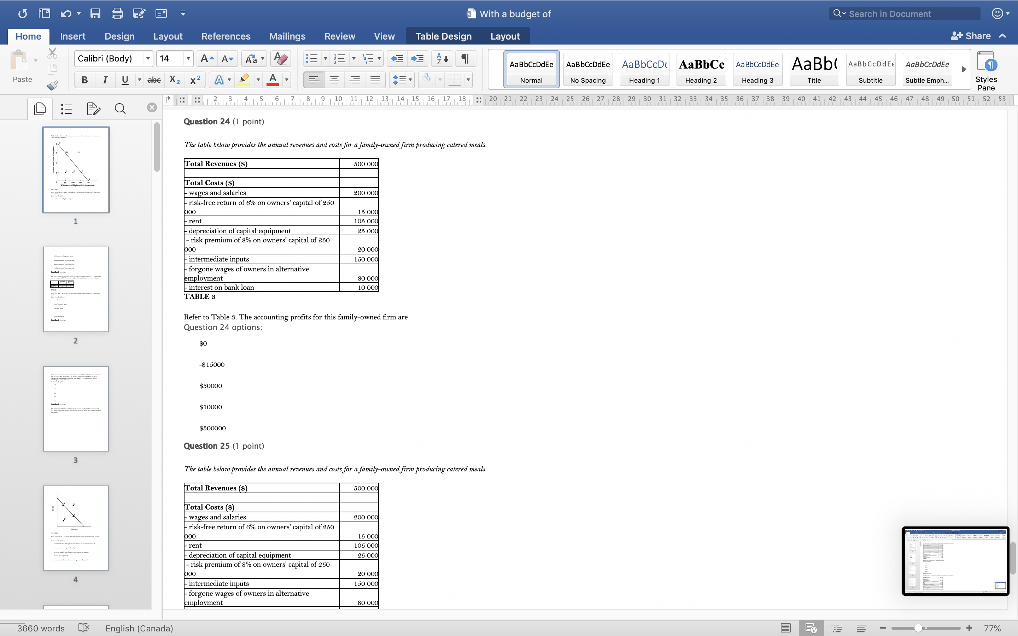1018x636 pixels.
Task: Switch to the References tab
Action: pos(226,36)
